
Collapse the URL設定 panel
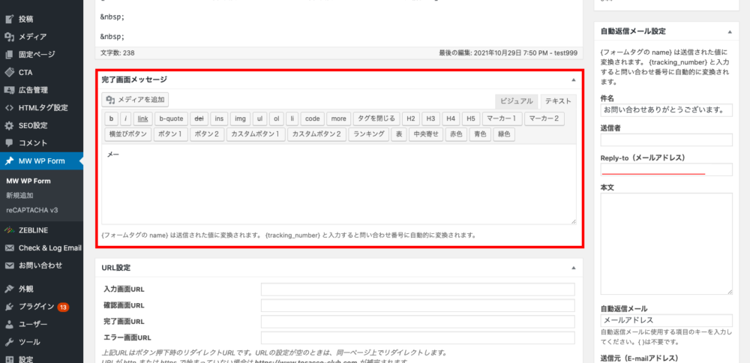tap(573, 268)
